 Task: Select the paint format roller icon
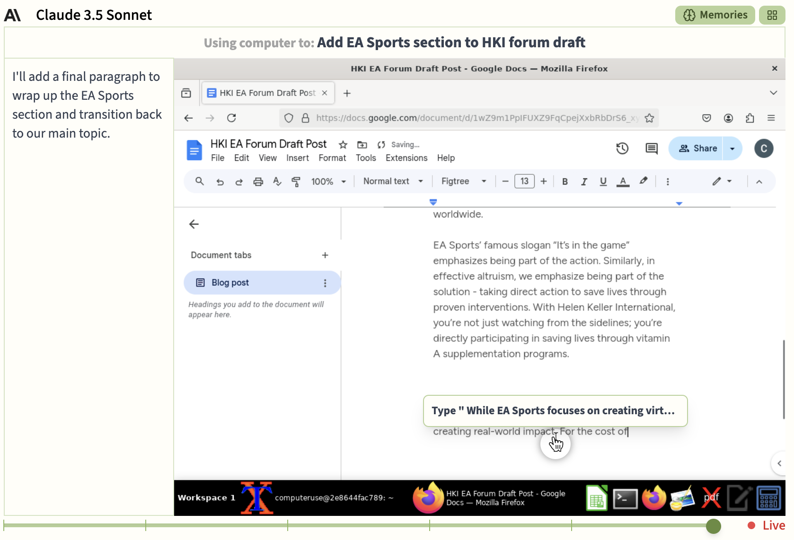click(x=296, y=182)
